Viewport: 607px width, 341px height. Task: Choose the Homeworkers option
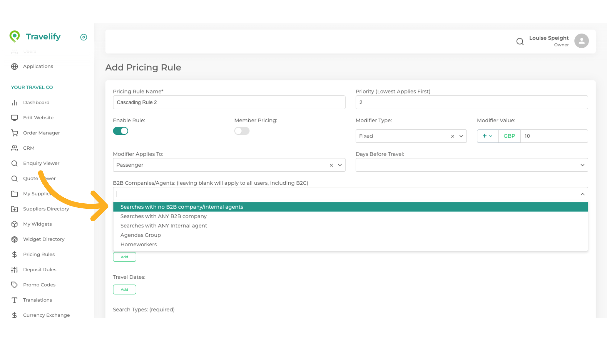[x=138, y=245]
